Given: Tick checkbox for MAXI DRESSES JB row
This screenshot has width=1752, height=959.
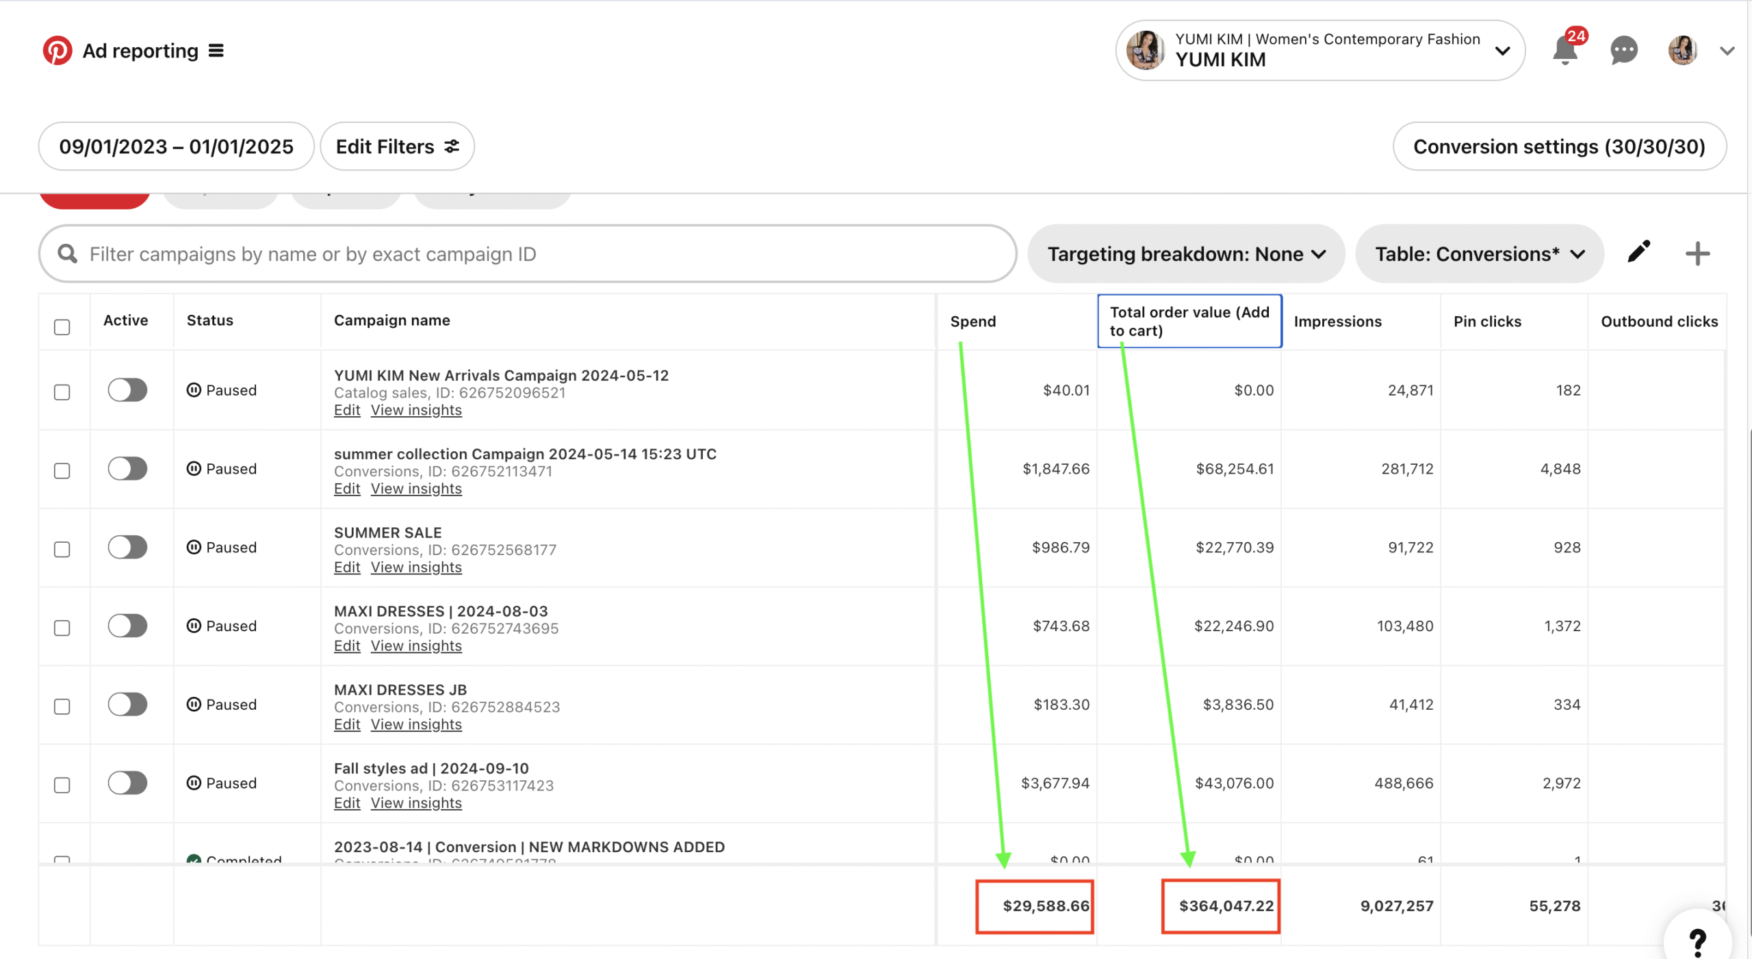Looking at the screenshot, I should coord(62,706).
